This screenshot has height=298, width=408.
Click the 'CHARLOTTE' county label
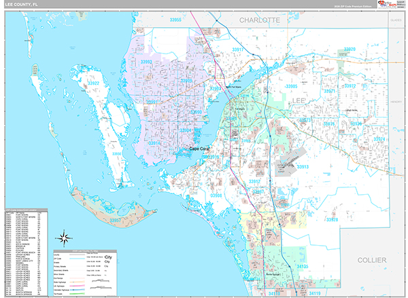click(260, 20)
